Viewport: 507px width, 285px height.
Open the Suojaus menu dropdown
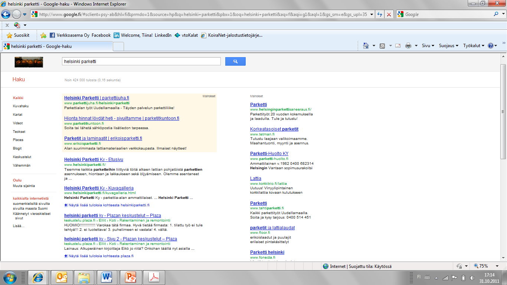click(448, 46)
